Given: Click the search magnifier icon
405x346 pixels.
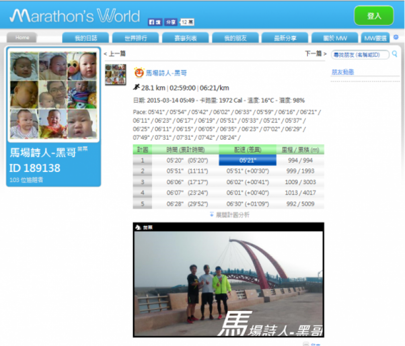Looking at the screenshot, I should (394, 54).
